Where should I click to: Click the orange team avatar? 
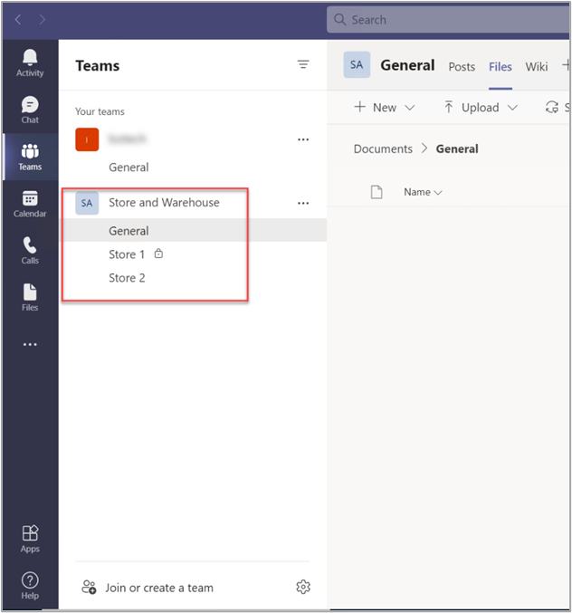[x=87, y=139]
